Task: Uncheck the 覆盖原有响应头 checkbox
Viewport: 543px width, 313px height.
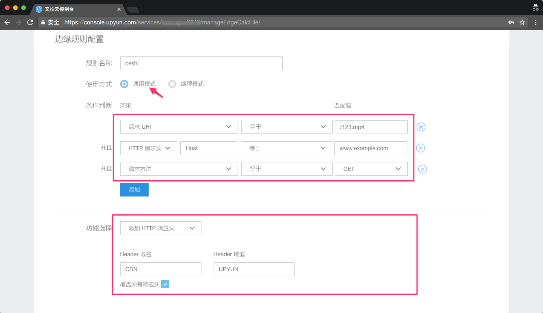Action: pos(165,284)
